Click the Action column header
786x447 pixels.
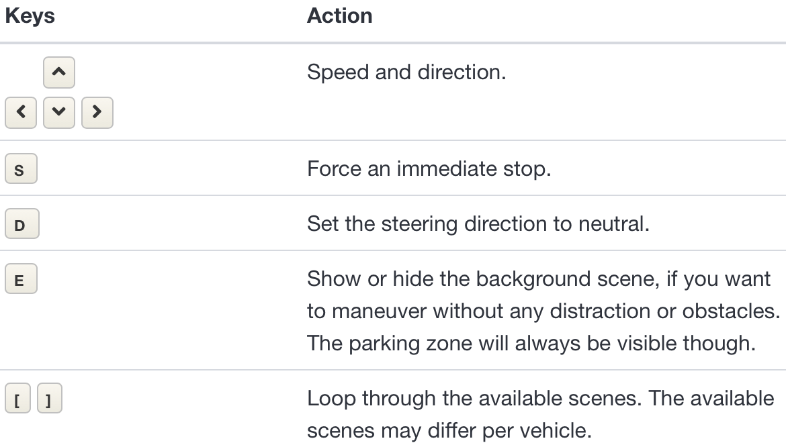(340, 16)
